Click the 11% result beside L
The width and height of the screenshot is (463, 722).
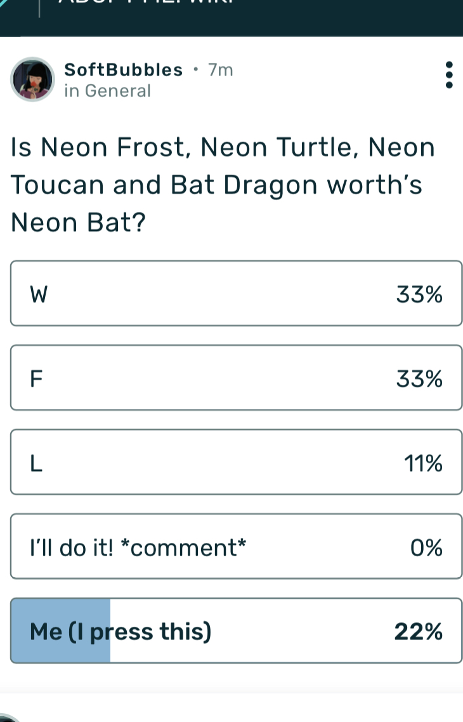(423, 464)
